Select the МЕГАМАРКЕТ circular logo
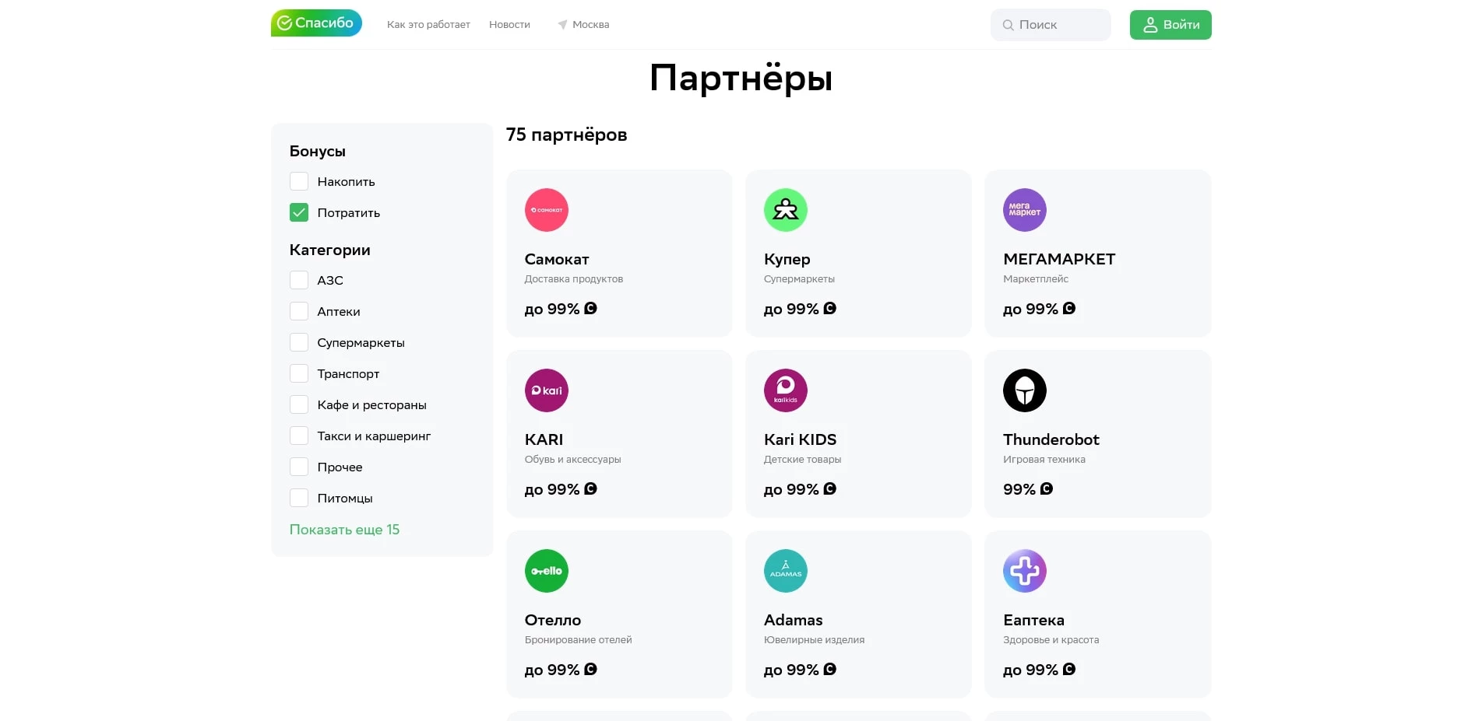The height and width of the screenshot is (721, 1482). [x=1025, y=209]
